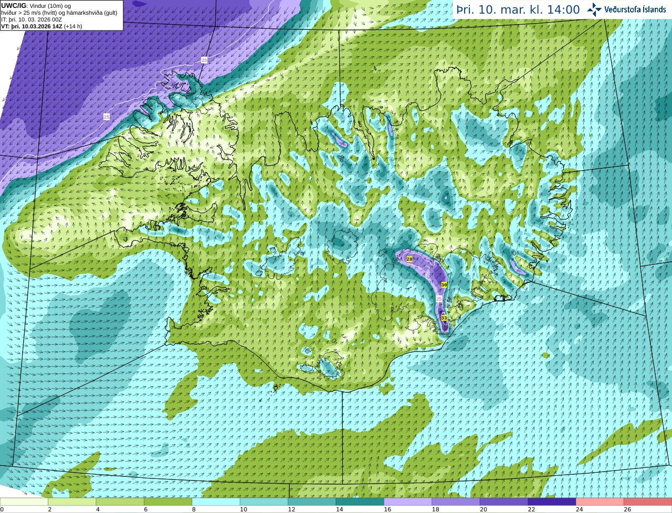Click the legend value 24
Screen dimensions: 672x513
tap(580, 509)
